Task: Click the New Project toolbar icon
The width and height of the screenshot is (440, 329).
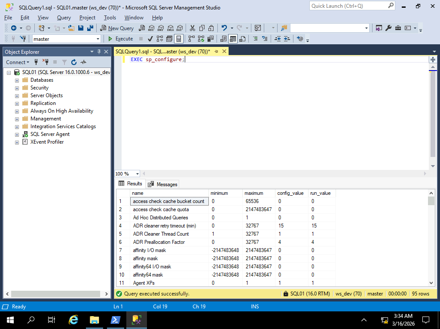Action: point(42,28)
